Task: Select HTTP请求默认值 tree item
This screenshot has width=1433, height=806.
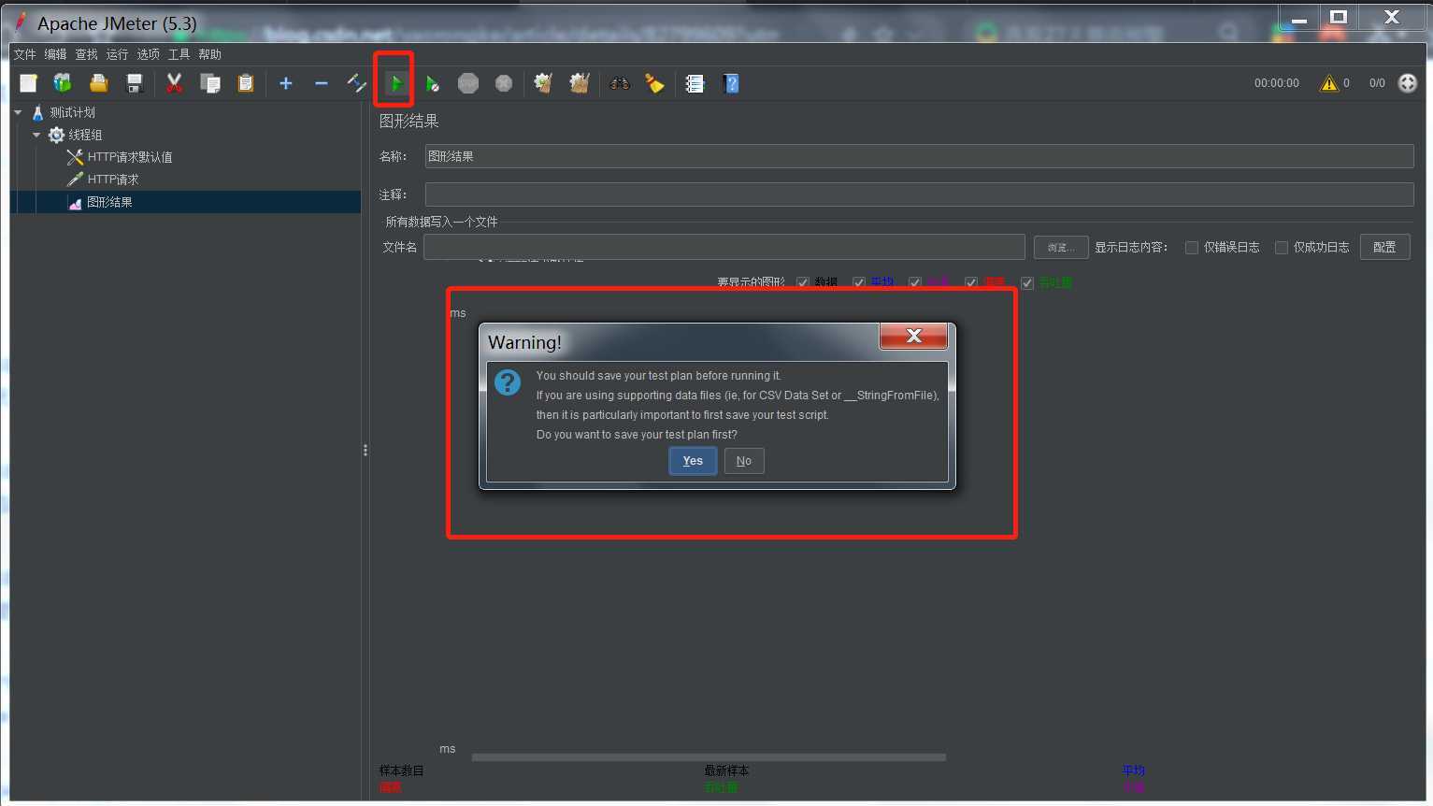Action: pyautogui.click(x=130, y=157)
